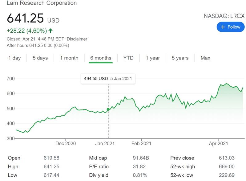The width and height of the screenshot is (246, 181).
Task: Switch to YTD view
Action: coord(128,58)
